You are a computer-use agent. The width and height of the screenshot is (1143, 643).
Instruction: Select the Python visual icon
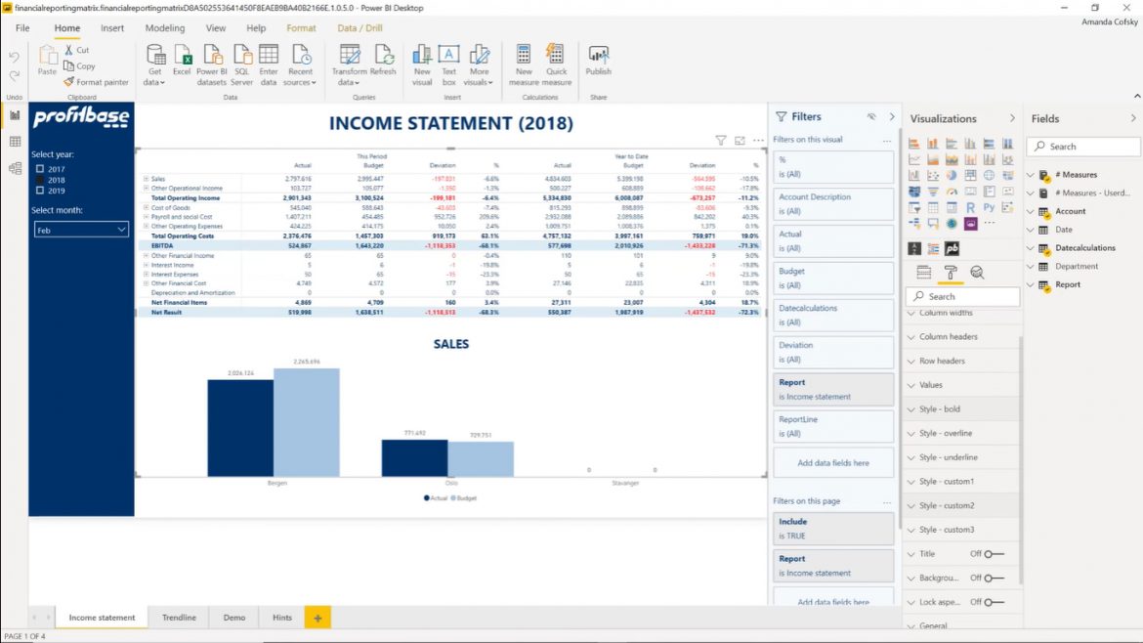(989, 206)
